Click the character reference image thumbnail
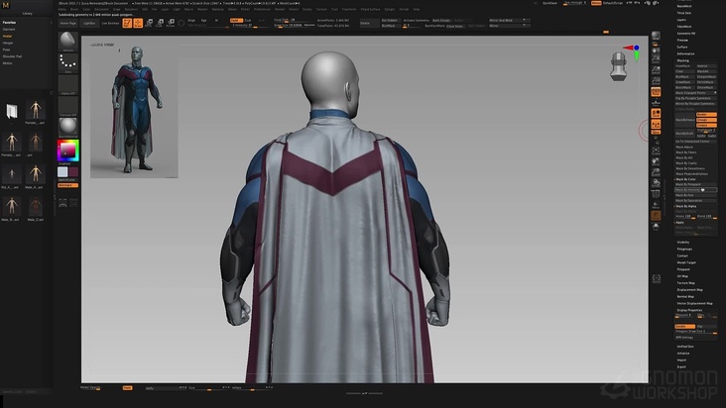This screenshot has width=726, height=408. [134, 109]
